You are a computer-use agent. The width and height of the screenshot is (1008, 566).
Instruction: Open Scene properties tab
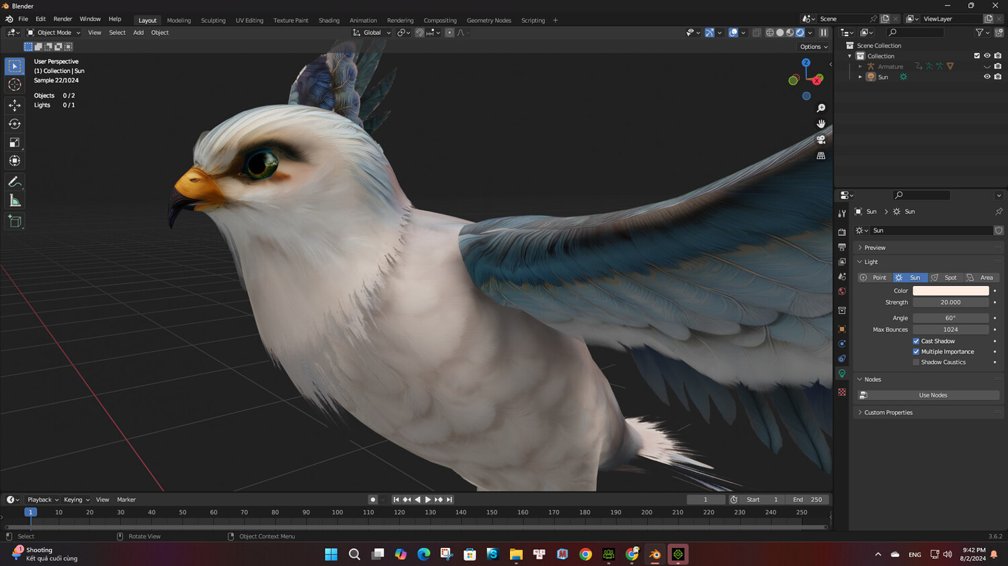842,277
